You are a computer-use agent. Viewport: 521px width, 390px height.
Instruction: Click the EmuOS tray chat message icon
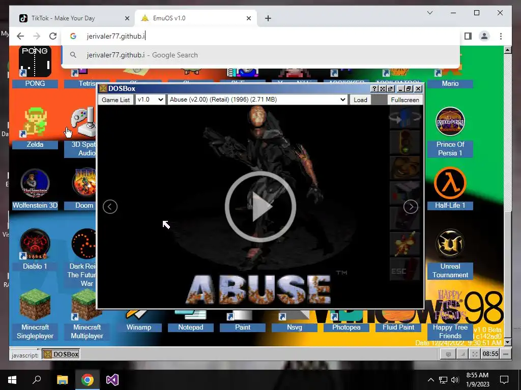(448, 354)
